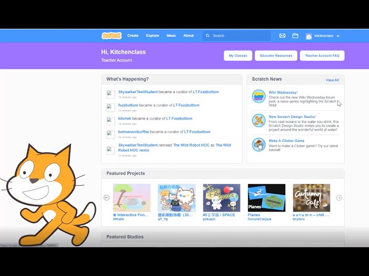The image size is (369, 276).
Task: Click The Wild Robot HOC project link
Action: coord(191,145)
